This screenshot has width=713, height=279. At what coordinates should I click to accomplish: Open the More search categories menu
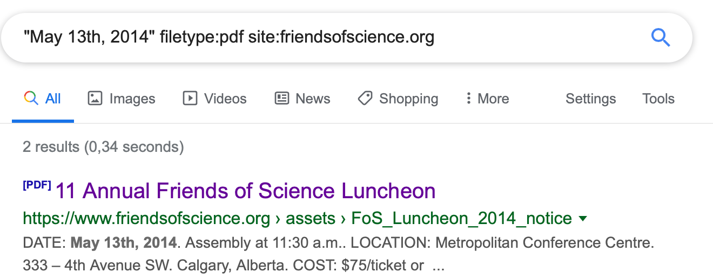(x=487, y=99)
